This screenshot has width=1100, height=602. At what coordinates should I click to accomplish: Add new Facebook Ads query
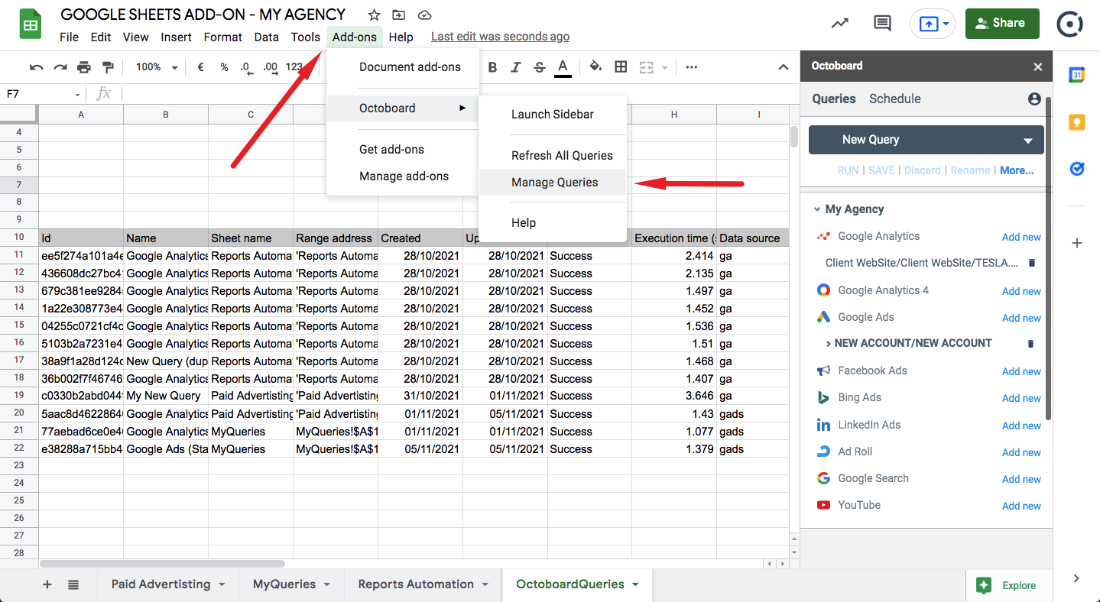click(x=1021, y=371)
